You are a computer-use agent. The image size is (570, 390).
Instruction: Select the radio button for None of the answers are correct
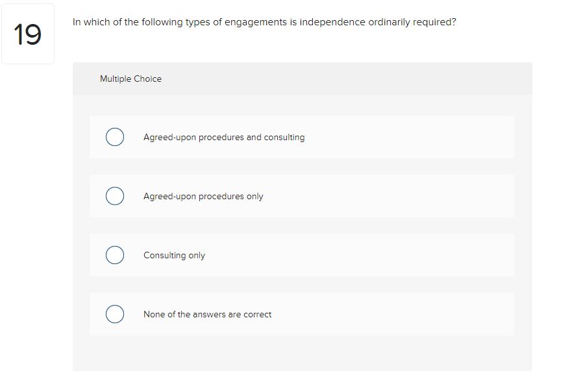pyautogui.click(x=114, y=314)
